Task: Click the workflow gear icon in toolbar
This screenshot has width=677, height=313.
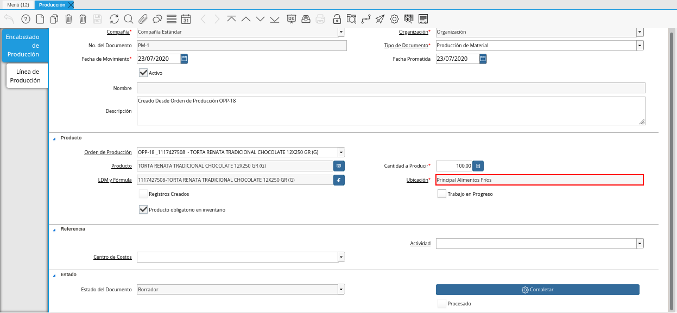Action: click(x=394, y=19)
